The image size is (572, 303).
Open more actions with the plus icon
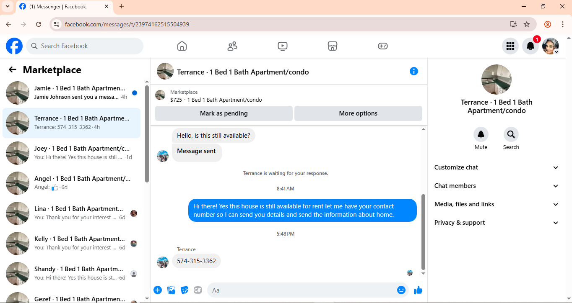(158, 290)
